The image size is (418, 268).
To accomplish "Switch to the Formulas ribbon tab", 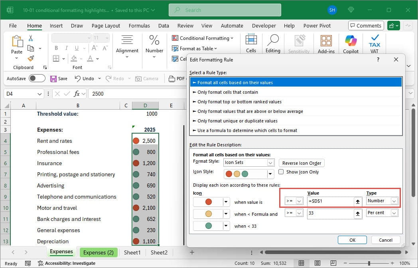I will [139, 26].
